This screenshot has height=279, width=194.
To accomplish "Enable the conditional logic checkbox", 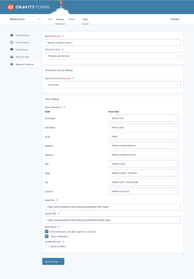I will pos(47,246).
